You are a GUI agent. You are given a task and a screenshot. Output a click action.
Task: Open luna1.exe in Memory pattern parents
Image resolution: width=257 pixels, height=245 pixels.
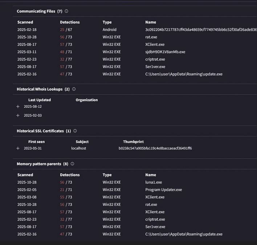(154, 182)
